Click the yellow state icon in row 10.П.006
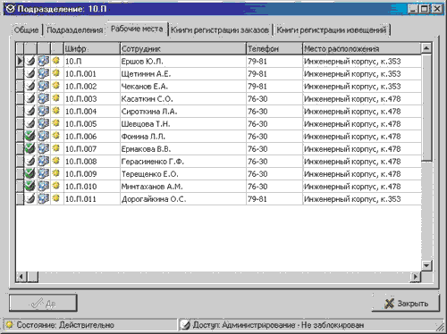This screenshot has width=447, height=334. tap(56, 136)
